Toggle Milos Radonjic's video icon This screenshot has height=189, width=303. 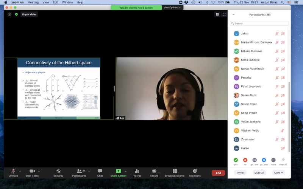click(283, 60)
